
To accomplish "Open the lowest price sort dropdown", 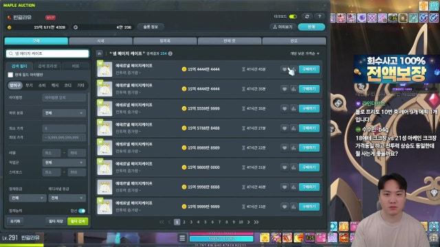I will click(x=305, y=54).
